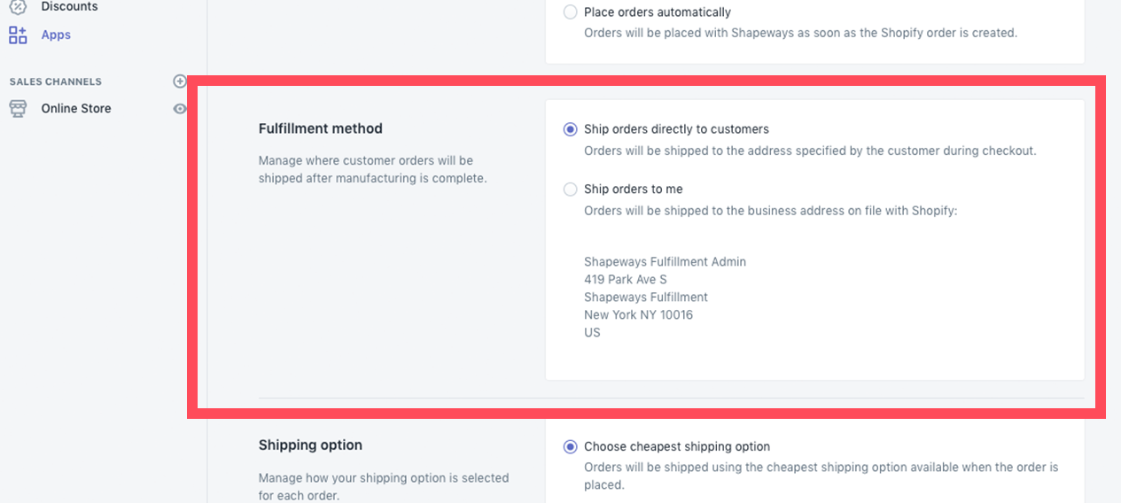
Task: Click the Choose cheapest shipping option label text
Action: pyautogui.click(x=677, y=447)
